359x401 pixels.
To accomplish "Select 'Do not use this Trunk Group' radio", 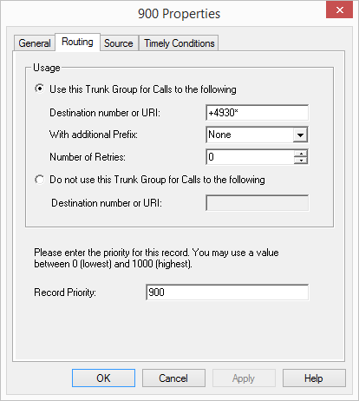I will pos(40,180).
